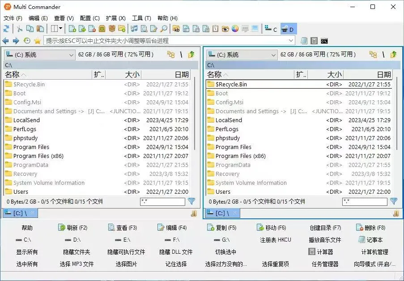
Task: Click the music note toolbar icon
Action: point(133,29)
